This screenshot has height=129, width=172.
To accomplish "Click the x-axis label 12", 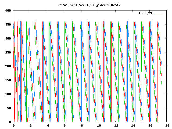I will [x=116, y=126].
